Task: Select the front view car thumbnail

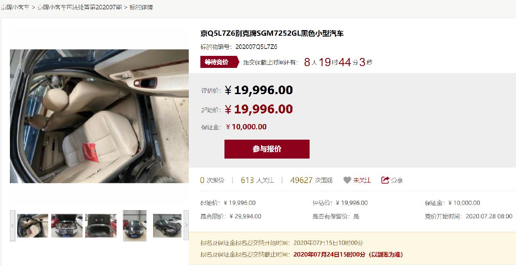Action: [x=135, y=226]
